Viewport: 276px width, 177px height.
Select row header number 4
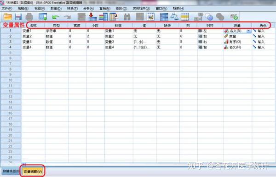coord(11,47)
